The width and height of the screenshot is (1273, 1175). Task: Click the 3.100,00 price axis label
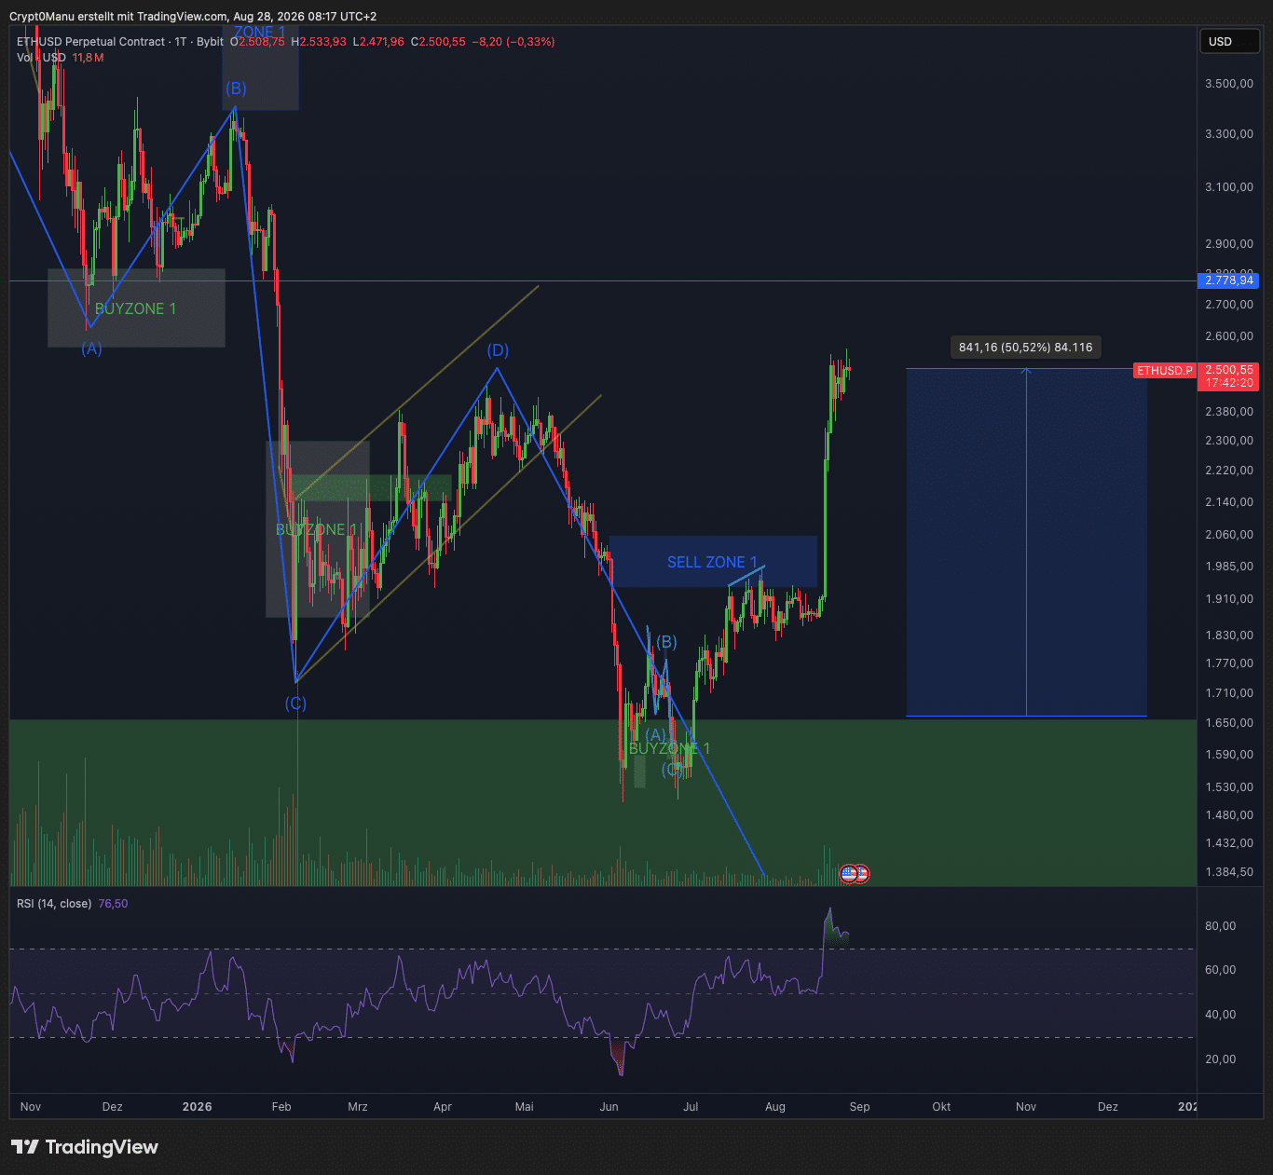click(1229, 187)
